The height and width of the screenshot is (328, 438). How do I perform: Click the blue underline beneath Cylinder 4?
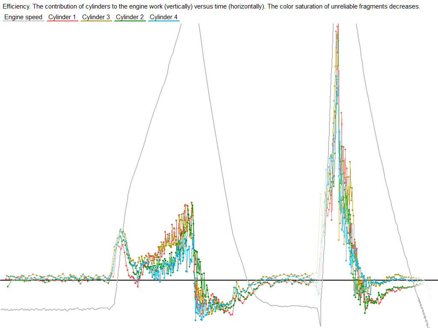(x=163, y=21)
